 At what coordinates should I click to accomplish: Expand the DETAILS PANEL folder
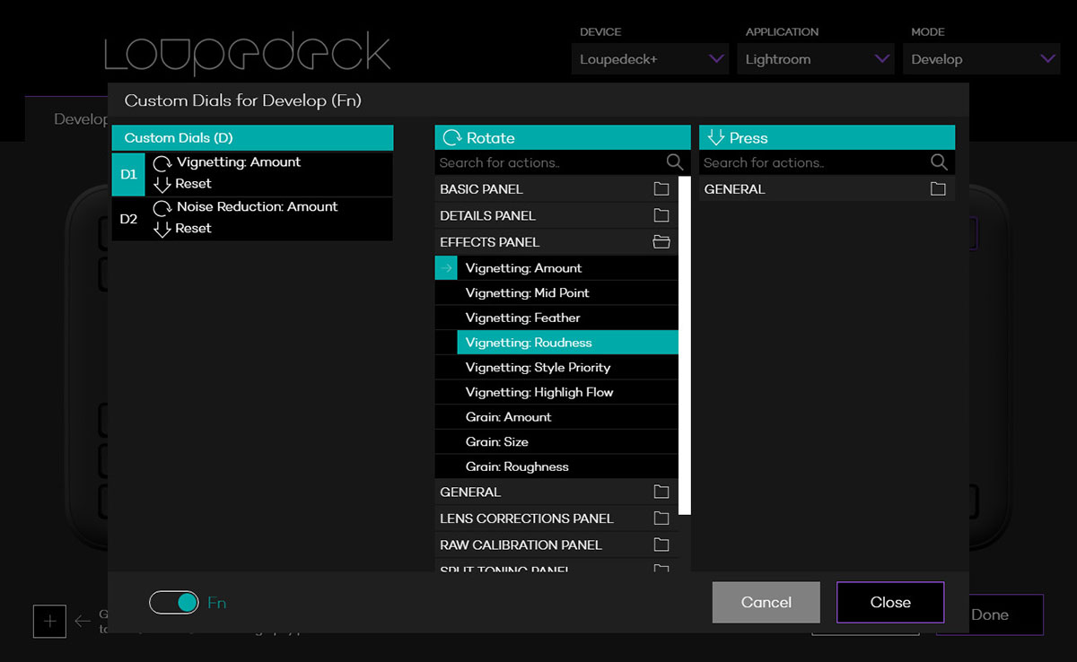click(556, 215)
